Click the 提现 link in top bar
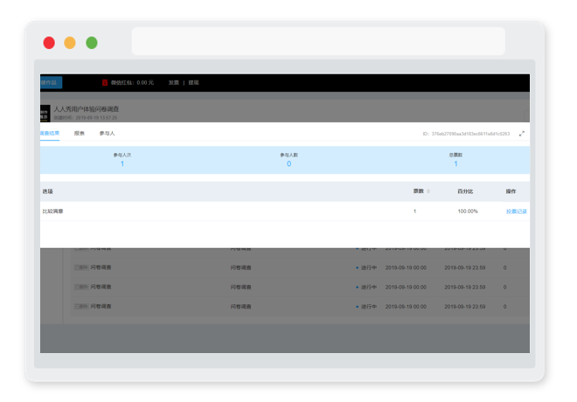The width and height of the screenshot is (577, 402). tap(193, 82)
